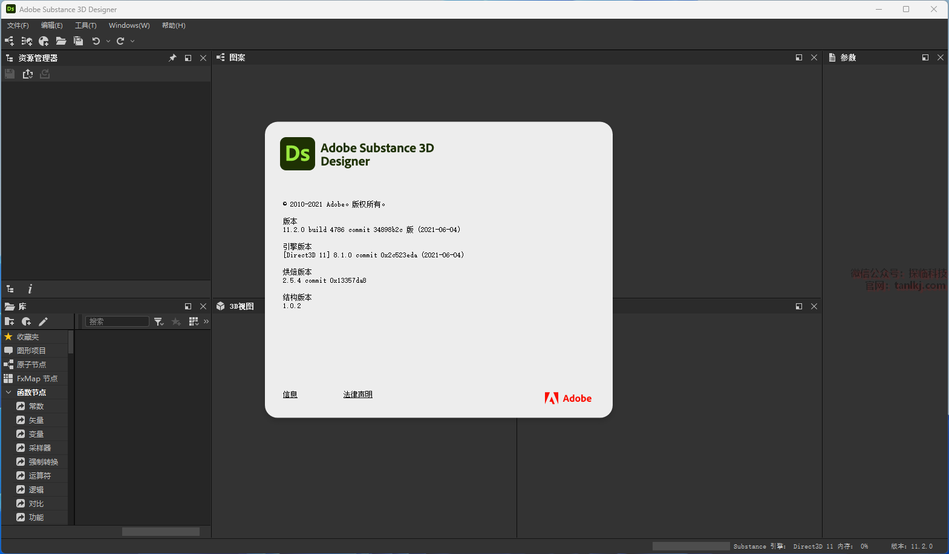Open the 帮助(H) menu
949x554 pixels.
click(x=174, y=25)
